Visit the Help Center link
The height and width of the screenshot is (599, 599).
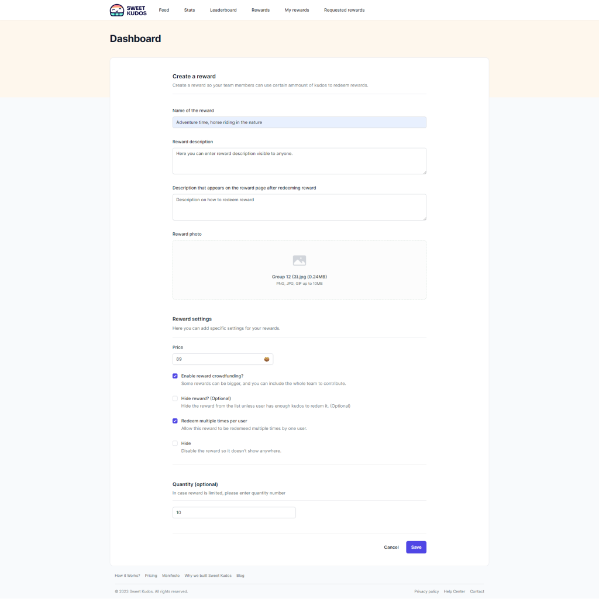455,591
